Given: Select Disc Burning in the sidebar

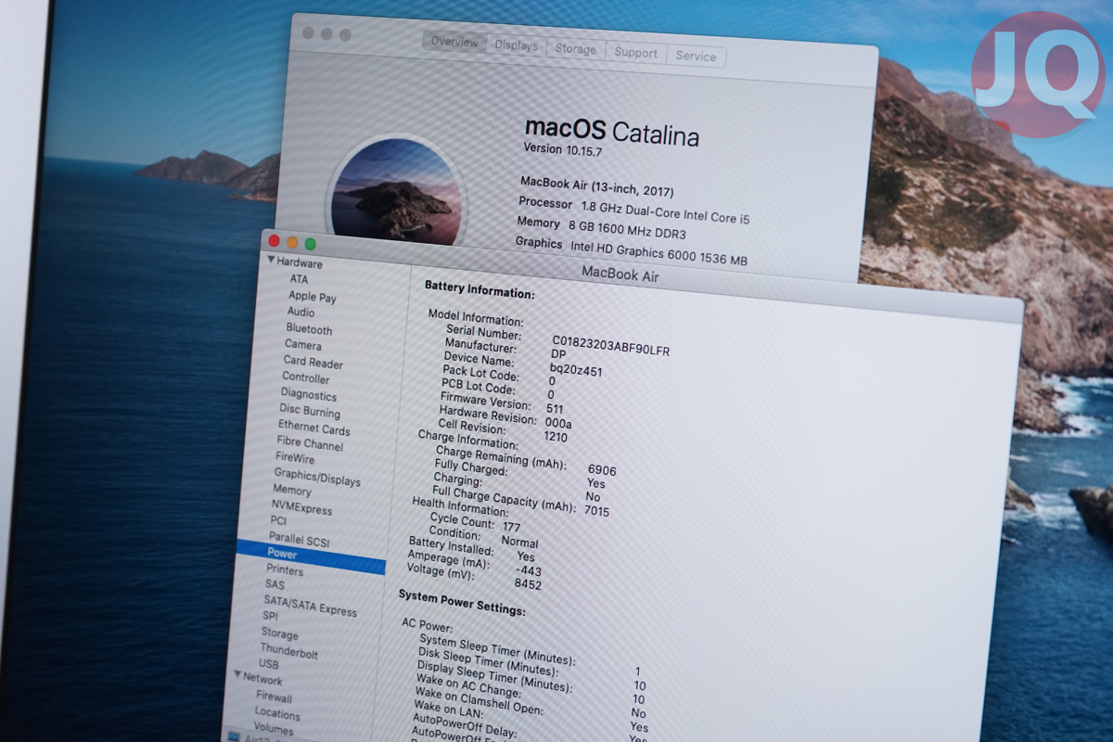Looking at the screenshot, I should [x=310, y=412].
